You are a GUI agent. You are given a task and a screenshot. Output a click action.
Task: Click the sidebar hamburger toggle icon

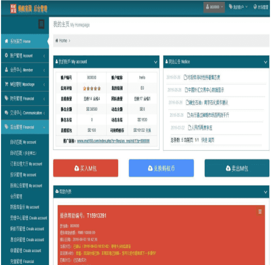click(x=41, y=24)
